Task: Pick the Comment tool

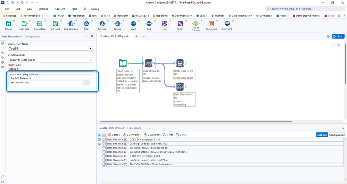Action: (x=227, y=24)
